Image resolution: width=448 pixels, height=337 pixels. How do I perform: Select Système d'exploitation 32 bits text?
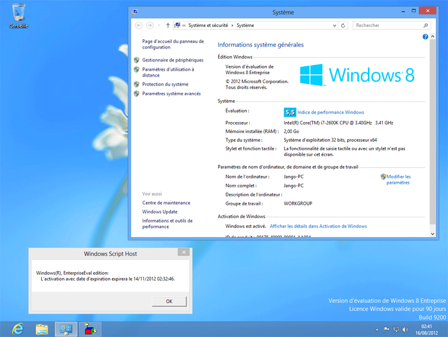click(330, 140)
